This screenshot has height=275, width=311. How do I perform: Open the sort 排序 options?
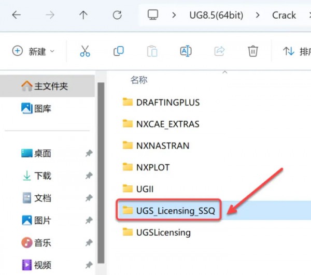296,51
